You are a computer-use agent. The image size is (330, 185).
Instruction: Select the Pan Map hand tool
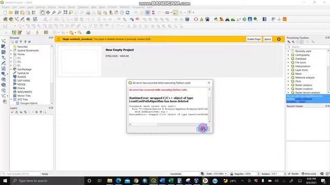(42, 12)
